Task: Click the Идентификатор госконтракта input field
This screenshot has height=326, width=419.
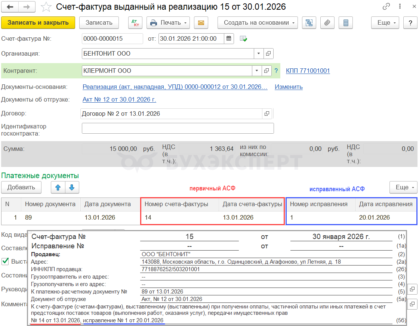Action: [x=178, y=128]
